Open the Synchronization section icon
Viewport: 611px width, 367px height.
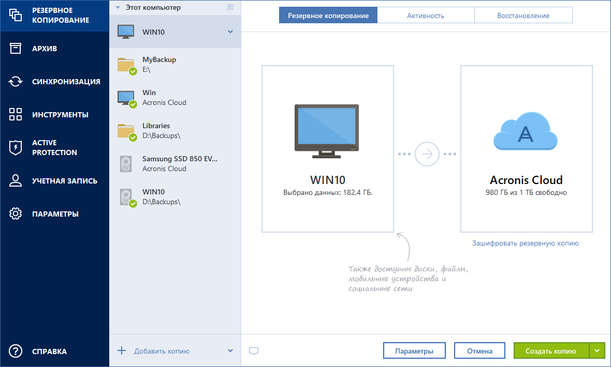point(16,81)
